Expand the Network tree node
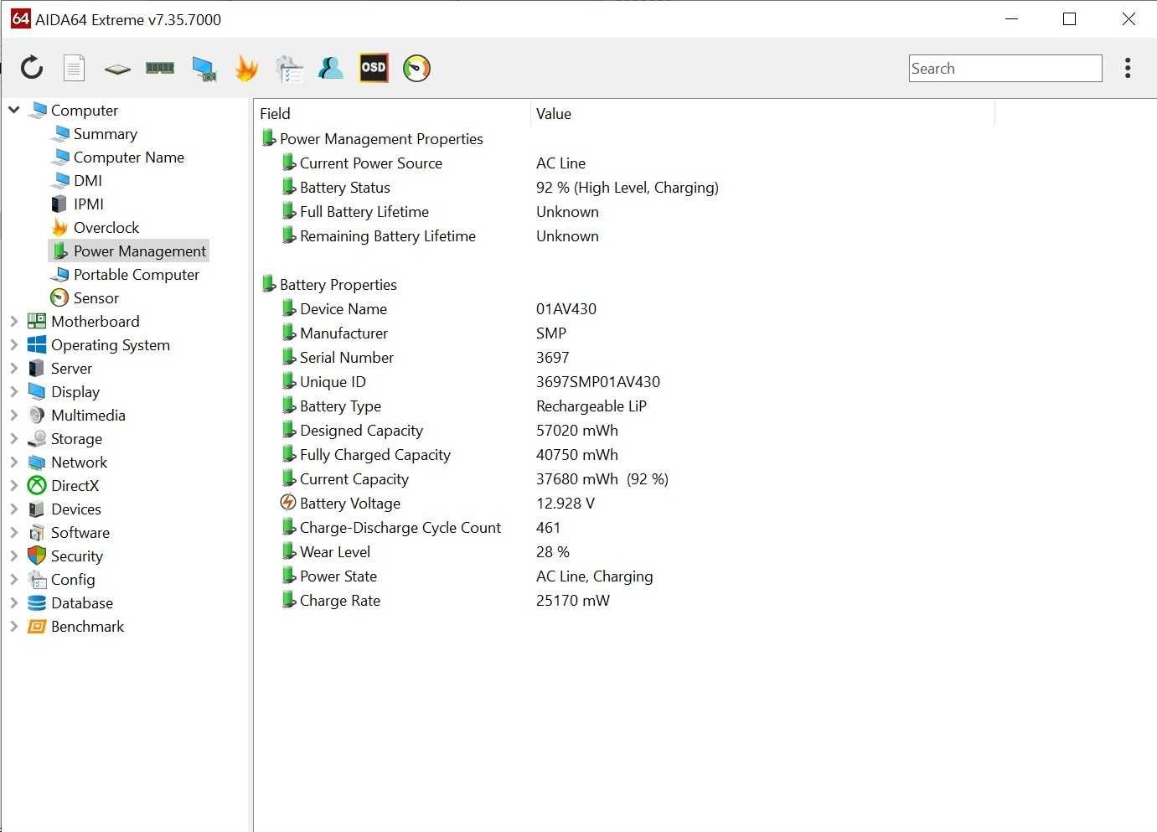The width and height of the screenshot is (1157, 832). 14,462
